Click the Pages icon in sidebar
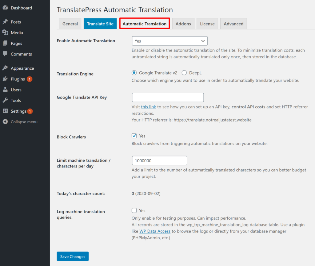Screen dimensions: 315x266 point(5,43)
